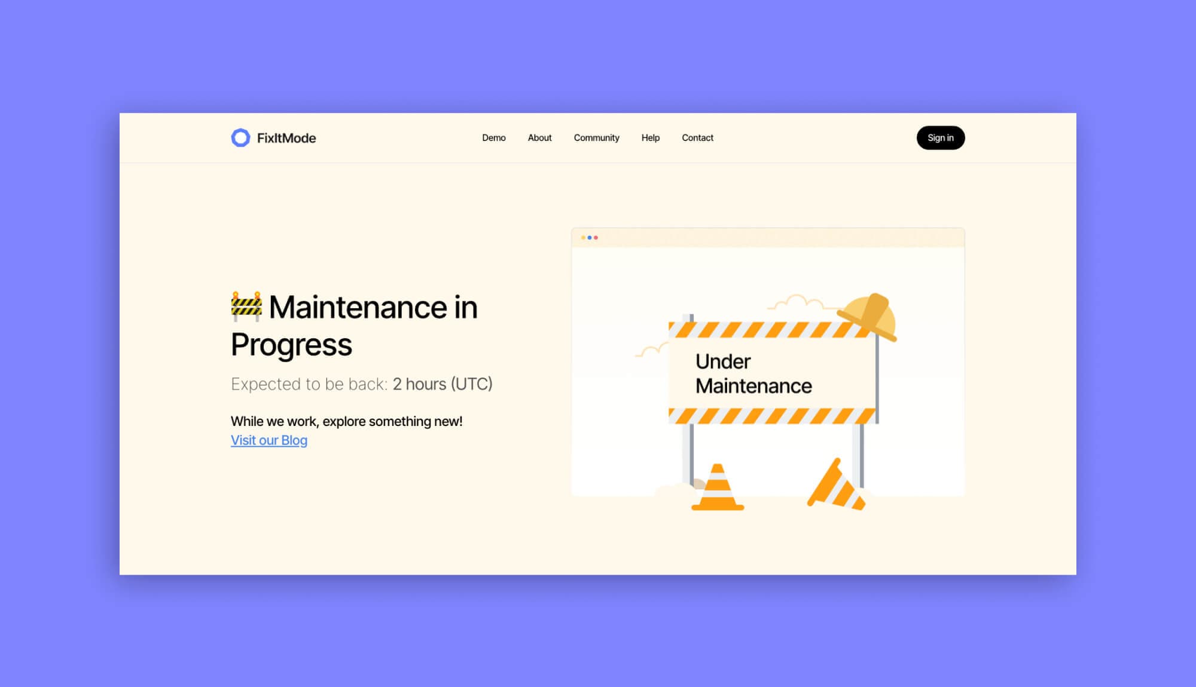1196x687 pixels.
Task: Open the Demo menu item
Action: (x=494, y=138)
